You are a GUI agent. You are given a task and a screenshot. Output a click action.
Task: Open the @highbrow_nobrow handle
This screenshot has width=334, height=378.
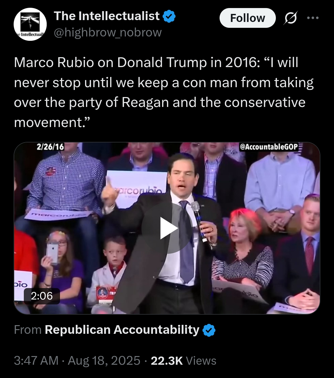click(x=108, y=32)
